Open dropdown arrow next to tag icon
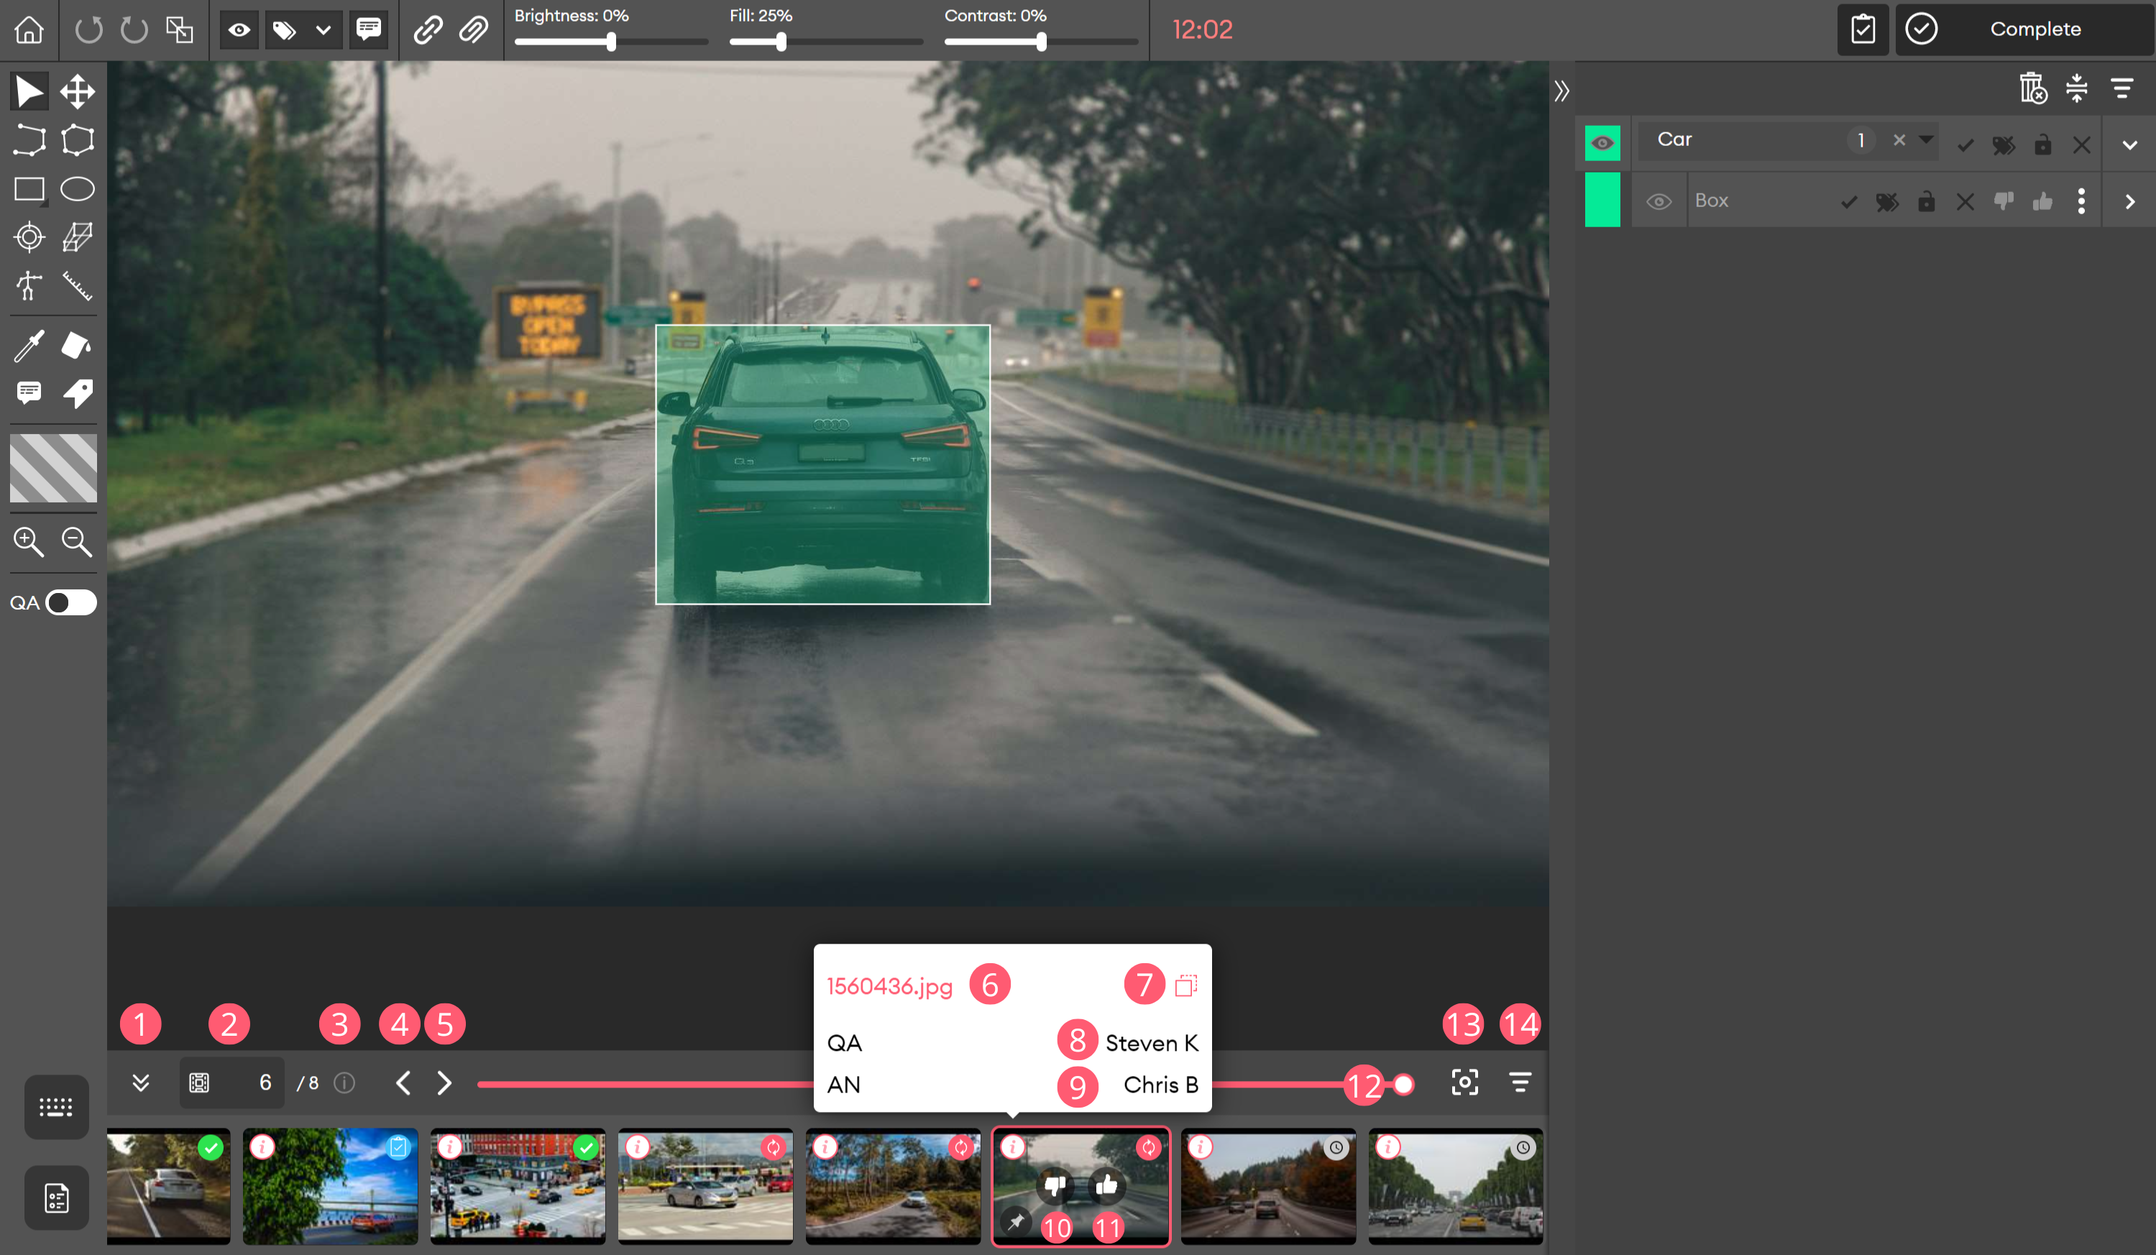Image resolution: width=2156 pixels, height=1255 pixels. click(x=324, y=30)
